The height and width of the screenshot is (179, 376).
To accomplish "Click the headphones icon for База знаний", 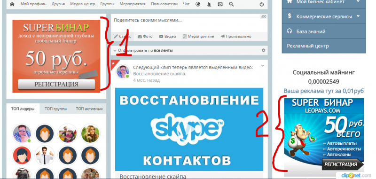I will tap(290, 31).
